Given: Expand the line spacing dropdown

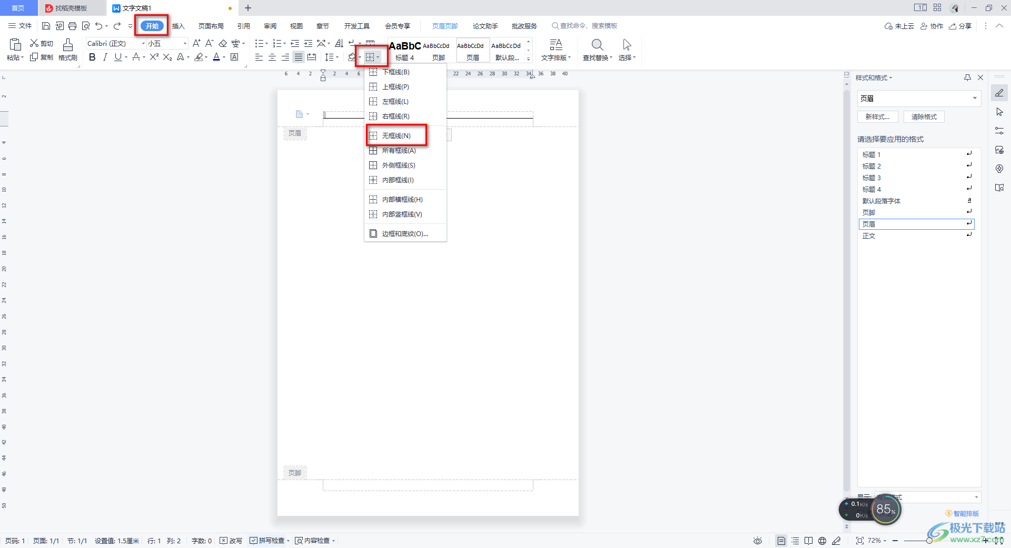Looking at the screenshot, I should point(338,57).
